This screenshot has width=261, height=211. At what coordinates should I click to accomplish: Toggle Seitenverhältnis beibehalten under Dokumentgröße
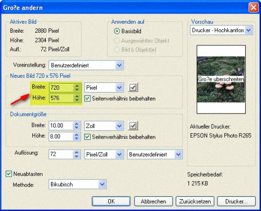(x=87, y=137)
